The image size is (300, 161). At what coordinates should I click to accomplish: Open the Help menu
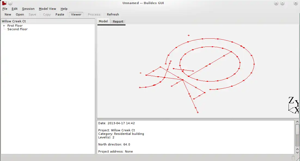(64, 9)
